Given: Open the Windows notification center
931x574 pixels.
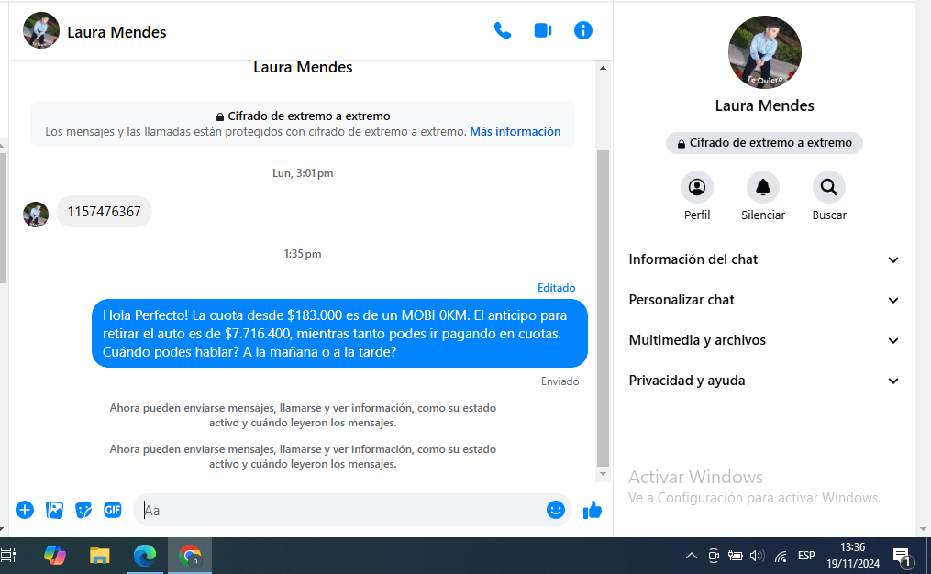Looking at the screenshot, I should coord(903,557).
